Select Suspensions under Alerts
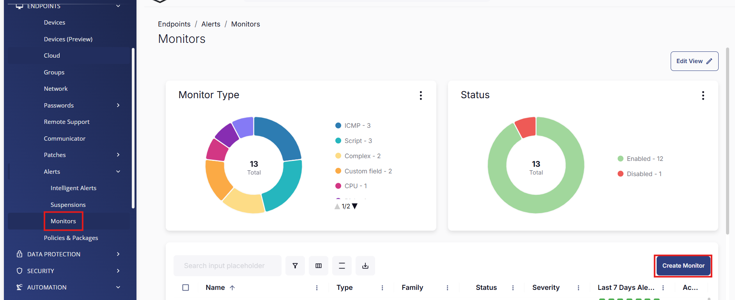This screenshot has width=735, height=300. (68, 205)
